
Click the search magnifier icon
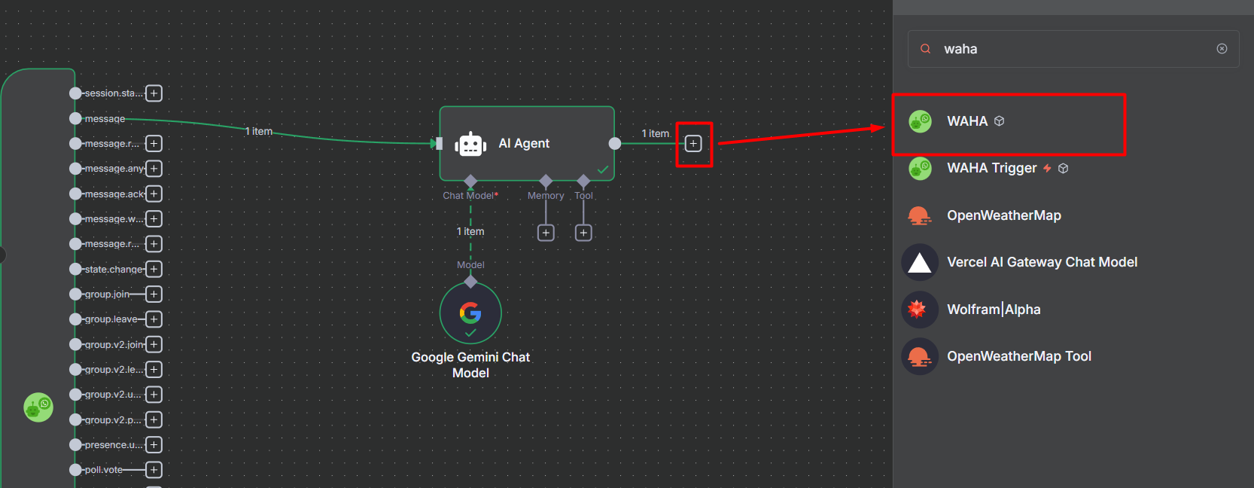(x=925, y=49)
